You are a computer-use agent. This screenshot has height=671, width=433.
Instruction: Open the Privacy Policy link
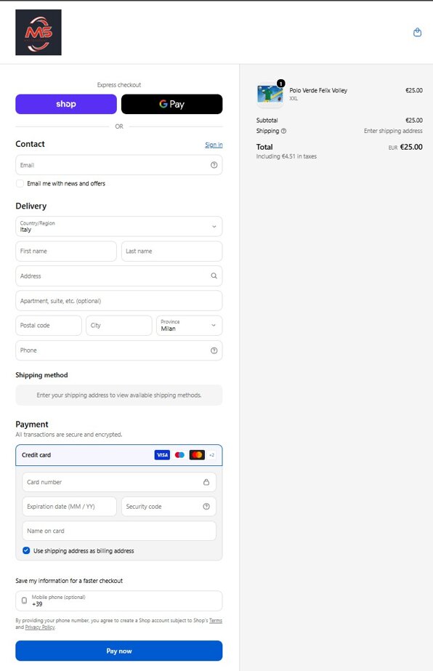[x=40, y=627]
